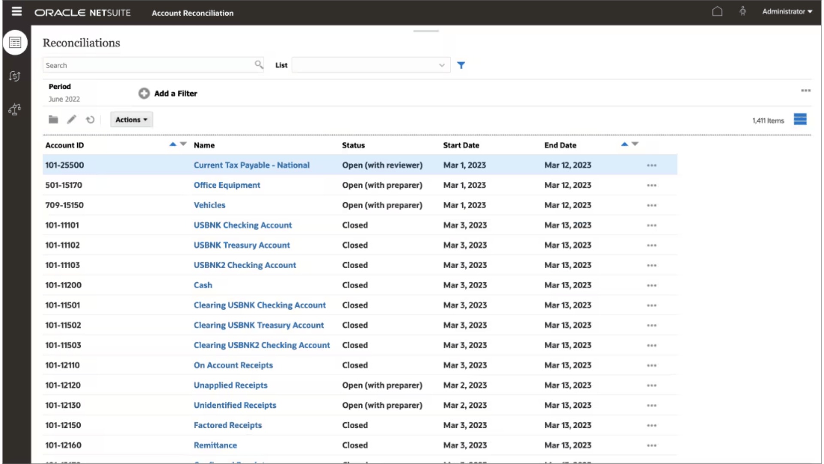Open the Period filter ellipsis menu

tap(806, 91)
